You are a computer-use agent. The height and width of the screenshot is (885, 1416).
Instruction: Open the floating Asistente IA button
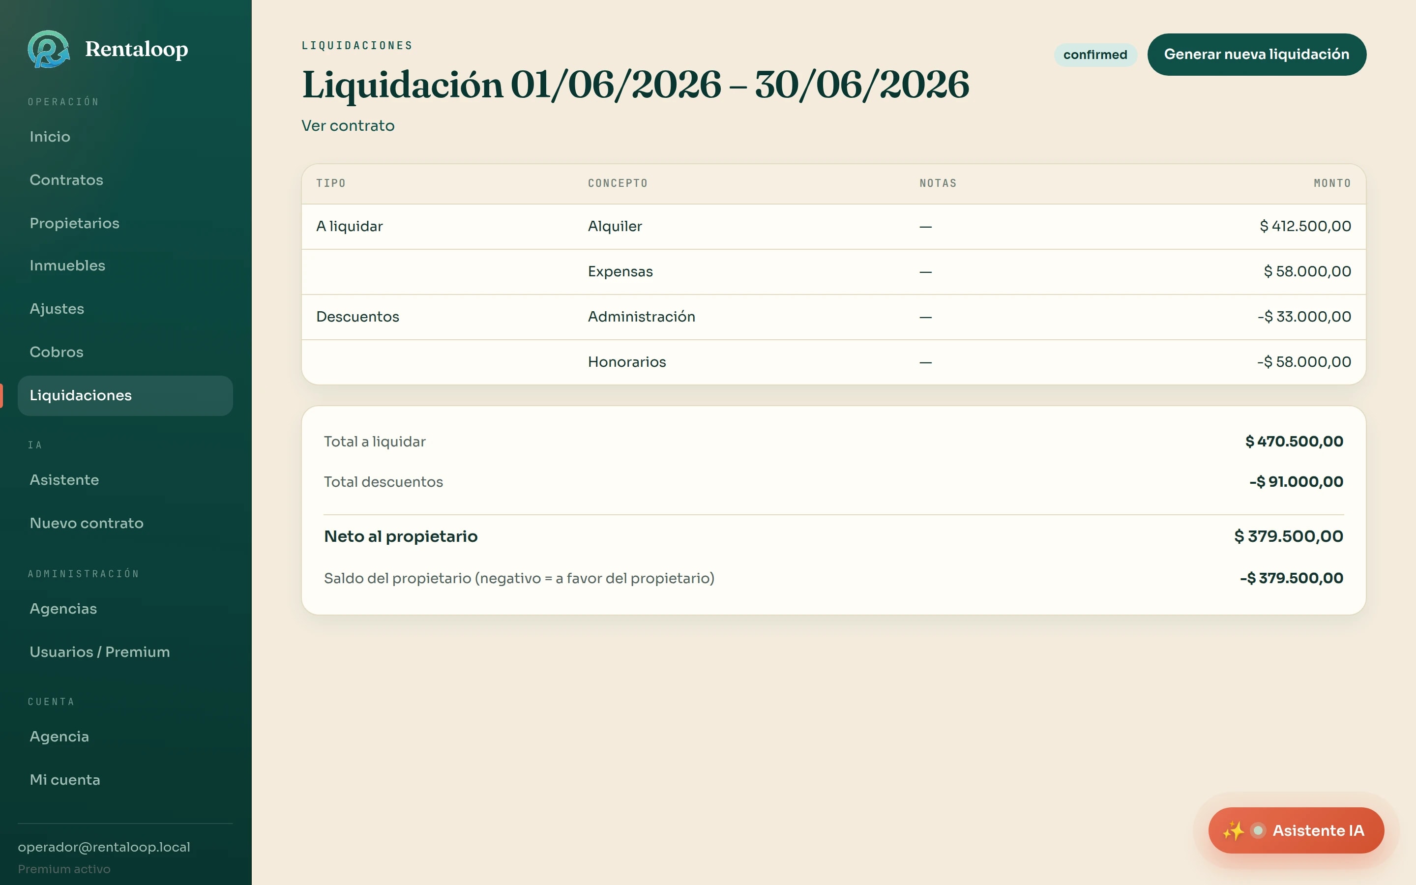point(1296,830)
